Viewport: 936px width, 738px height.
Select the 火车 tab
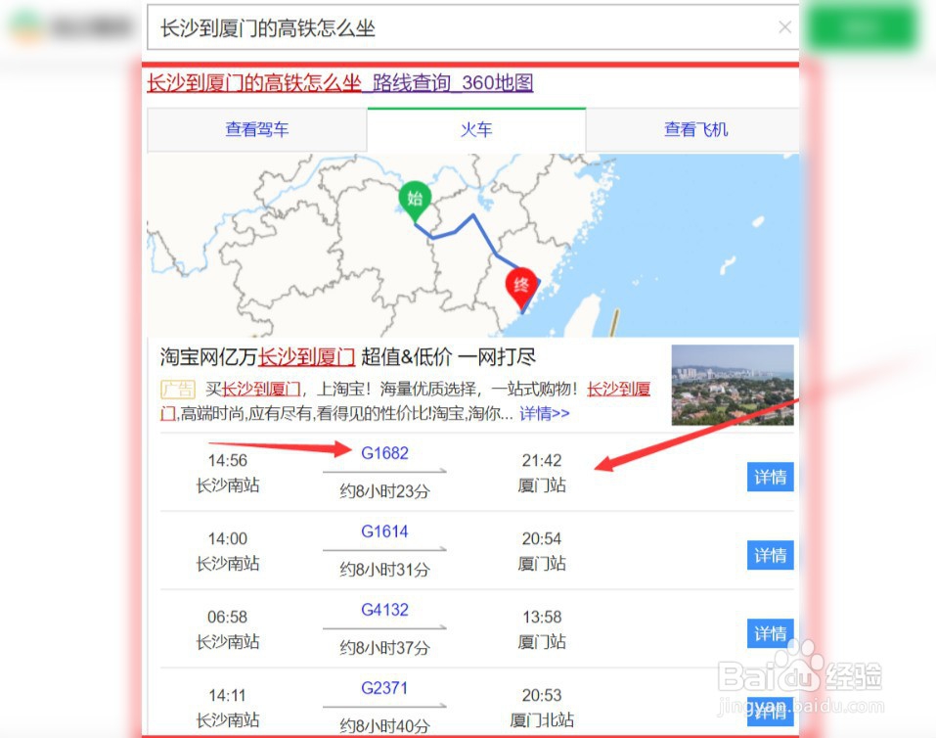coord(476,129)
